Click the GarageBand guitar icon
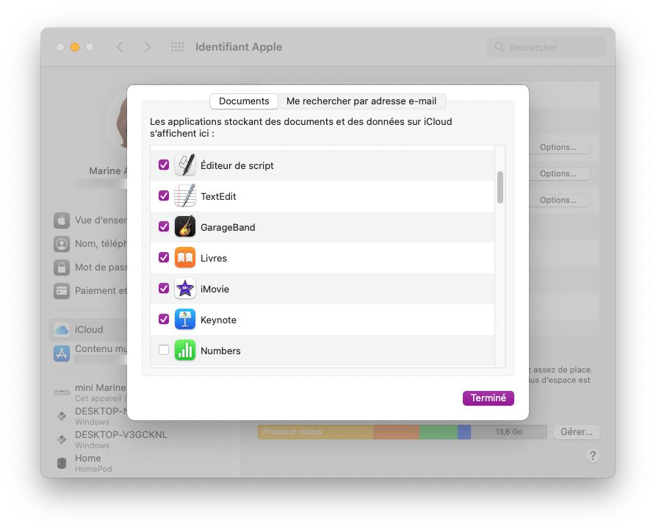Image resolution: width=656 pixels, height=532 pixels. [x=184, y=227]
